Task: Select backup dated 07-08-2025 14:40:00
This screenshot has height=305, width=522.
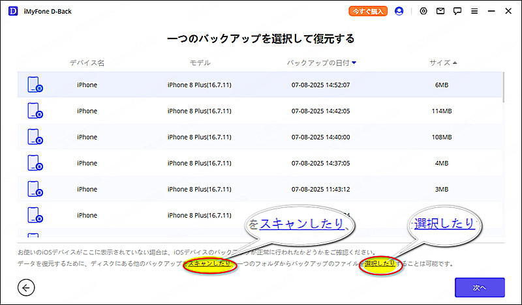Action: (x=320, y=137)
